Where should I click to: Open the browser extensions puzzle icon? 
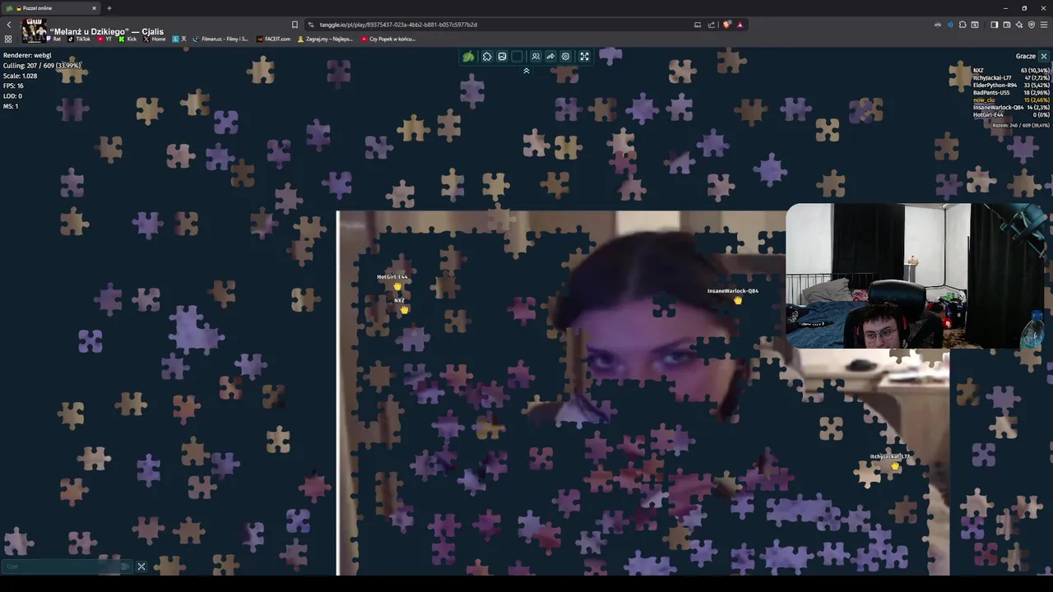tap(963, 25)
